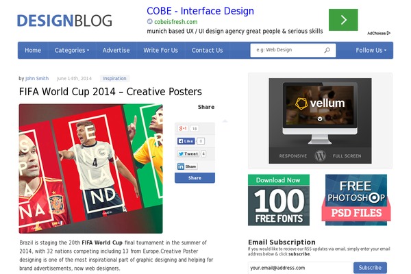Click the Tweet count 4
Viewport: 411px width, 274px height.
203,154
